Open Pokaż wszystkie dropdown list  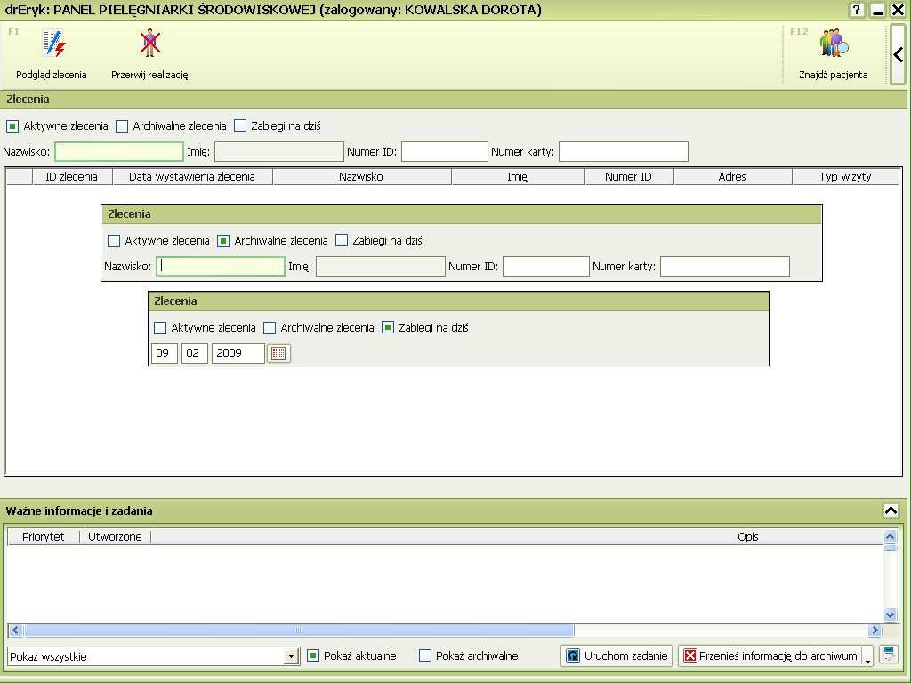(291, 656)
